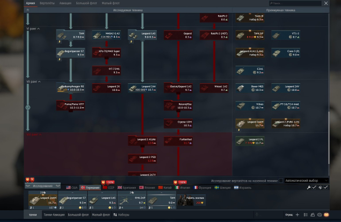Screen dimensions: 341x222
Task: Select the RakJPz 2 (HOT) vehicle card
Action: 214,35
